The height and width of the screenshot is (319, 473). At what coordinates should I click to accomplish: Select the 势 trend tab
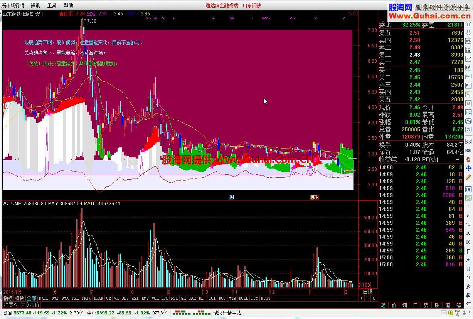point(426,305)
